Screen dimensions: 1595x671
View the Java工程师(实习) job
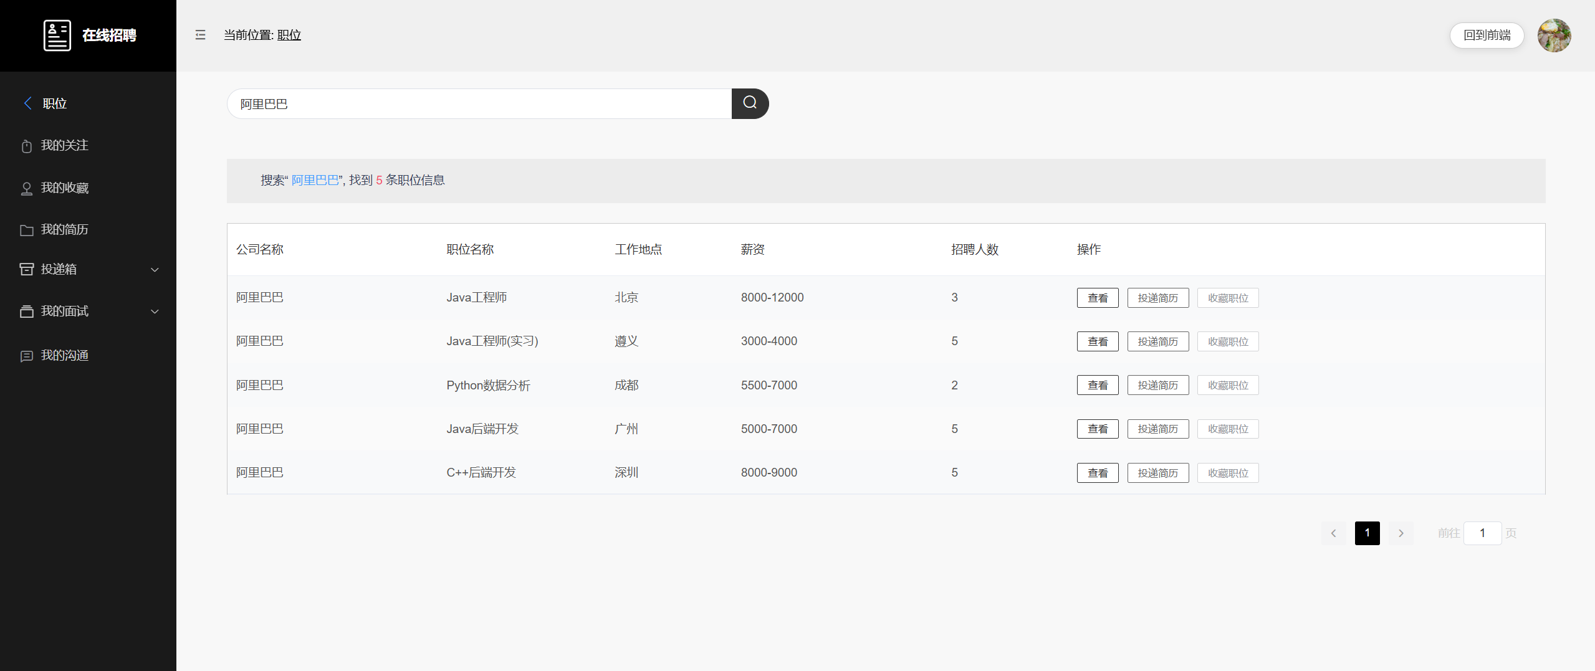tap(1098, 341)
